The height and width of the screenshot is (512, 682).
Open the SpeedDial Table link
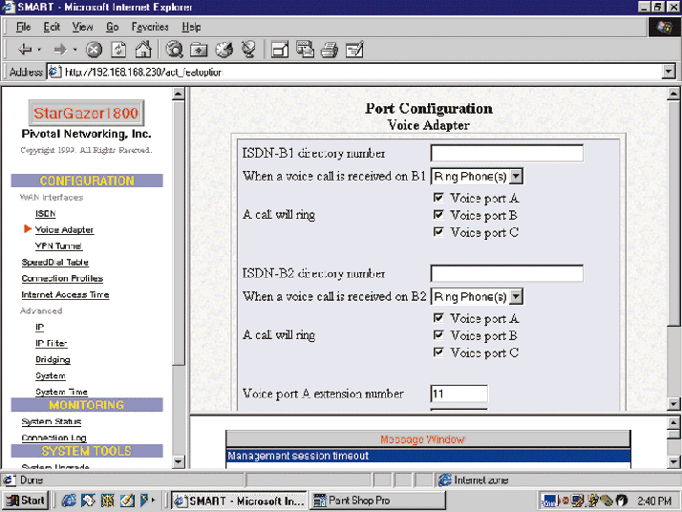point(54,262)
